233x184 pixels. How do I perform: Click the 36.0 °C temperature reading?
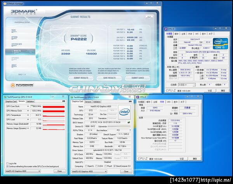(x=36, y=115)
